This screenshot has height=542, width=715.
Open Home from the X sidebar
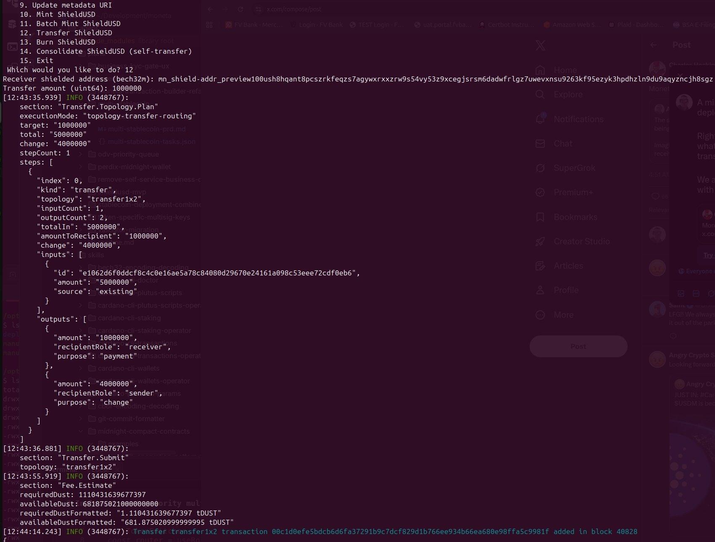[565, 70]
